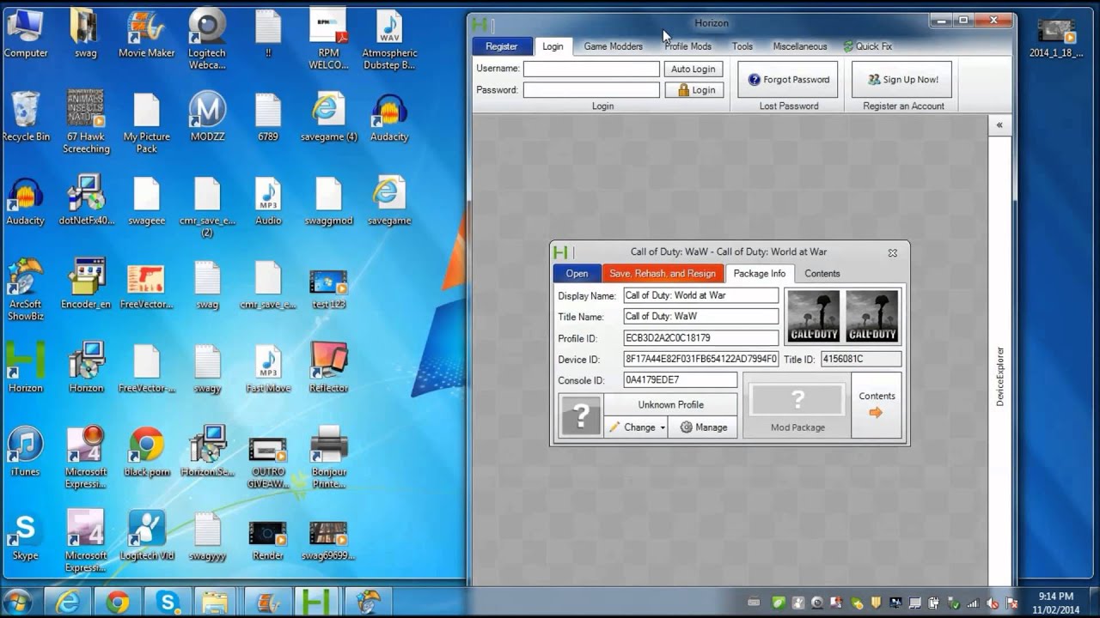Switch to the Contents tab

822,274
